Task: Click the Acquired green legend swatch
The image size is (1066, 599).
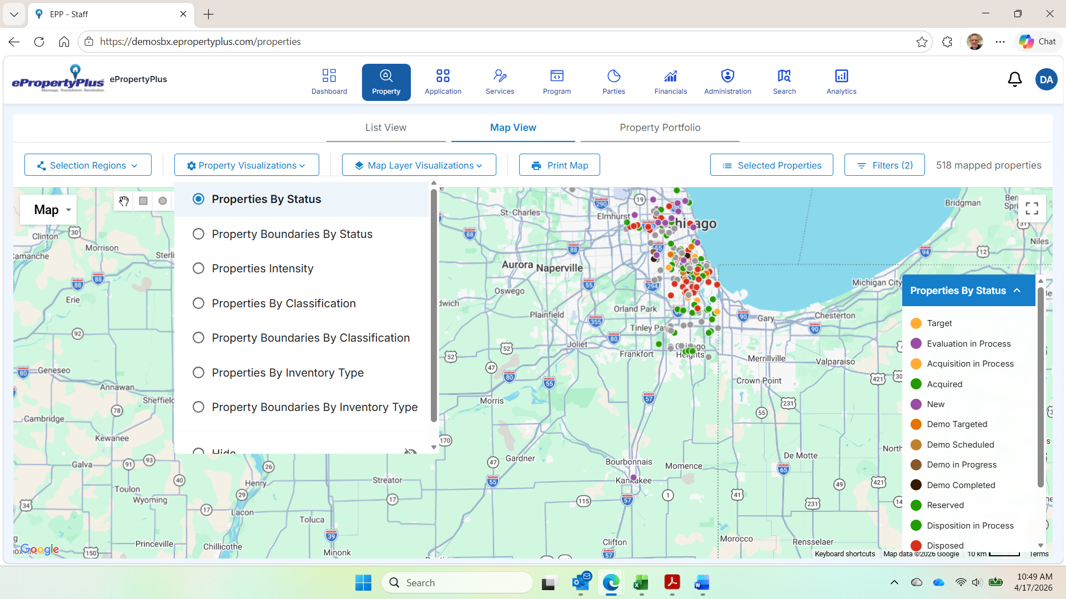Action: point(916,384)
